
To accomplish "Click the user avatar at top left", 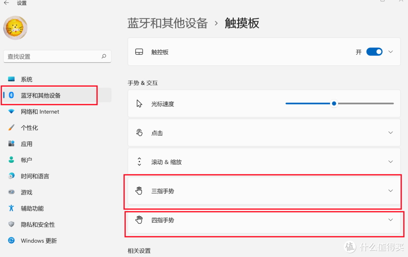I will click(x=15, y=28).
